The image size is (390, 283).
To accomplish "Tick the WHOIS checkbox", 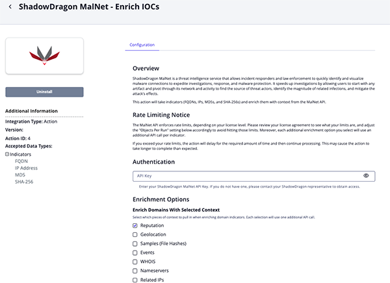I will [x=135, y=262].
